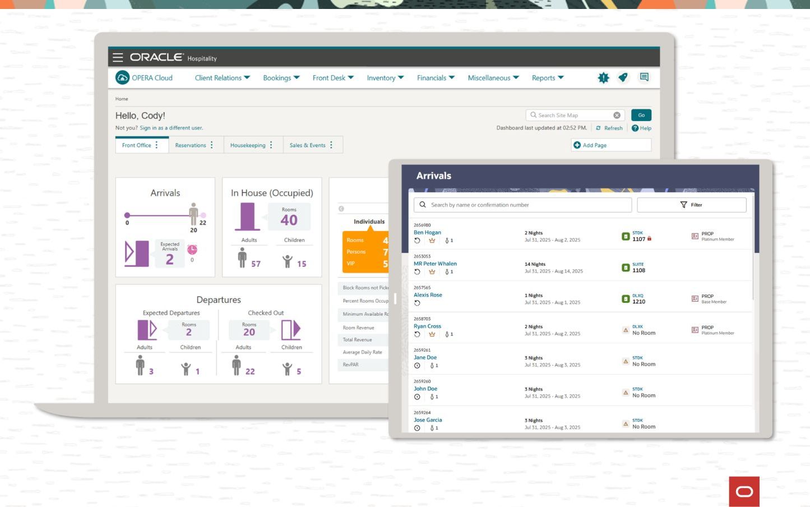Open the Housekeeping tab options kebab
Viewport: 810px width, 507px height.
(x=271, y=145)
